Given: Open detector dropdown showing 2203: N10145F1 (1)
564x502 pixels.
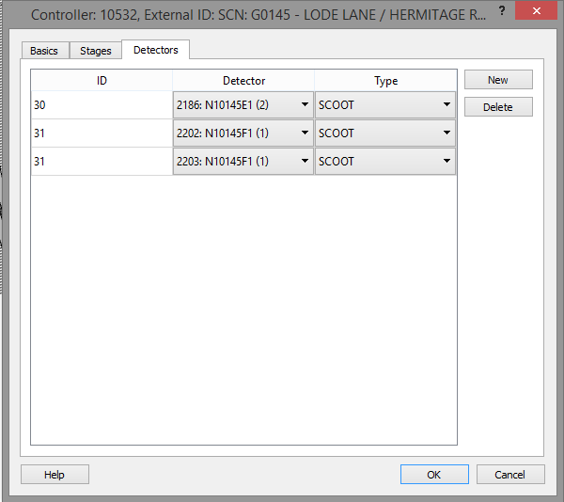Looking at the screenshot, I should pyautogui.click(x=243, y=161).
